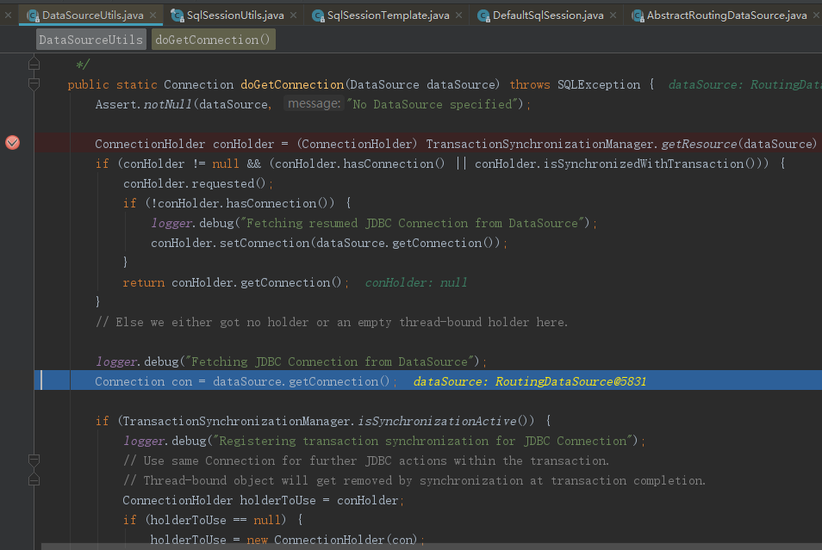
Task: Toggle breakpoint in gutter beside Assert.notNull line
Action: coord(12,104)
